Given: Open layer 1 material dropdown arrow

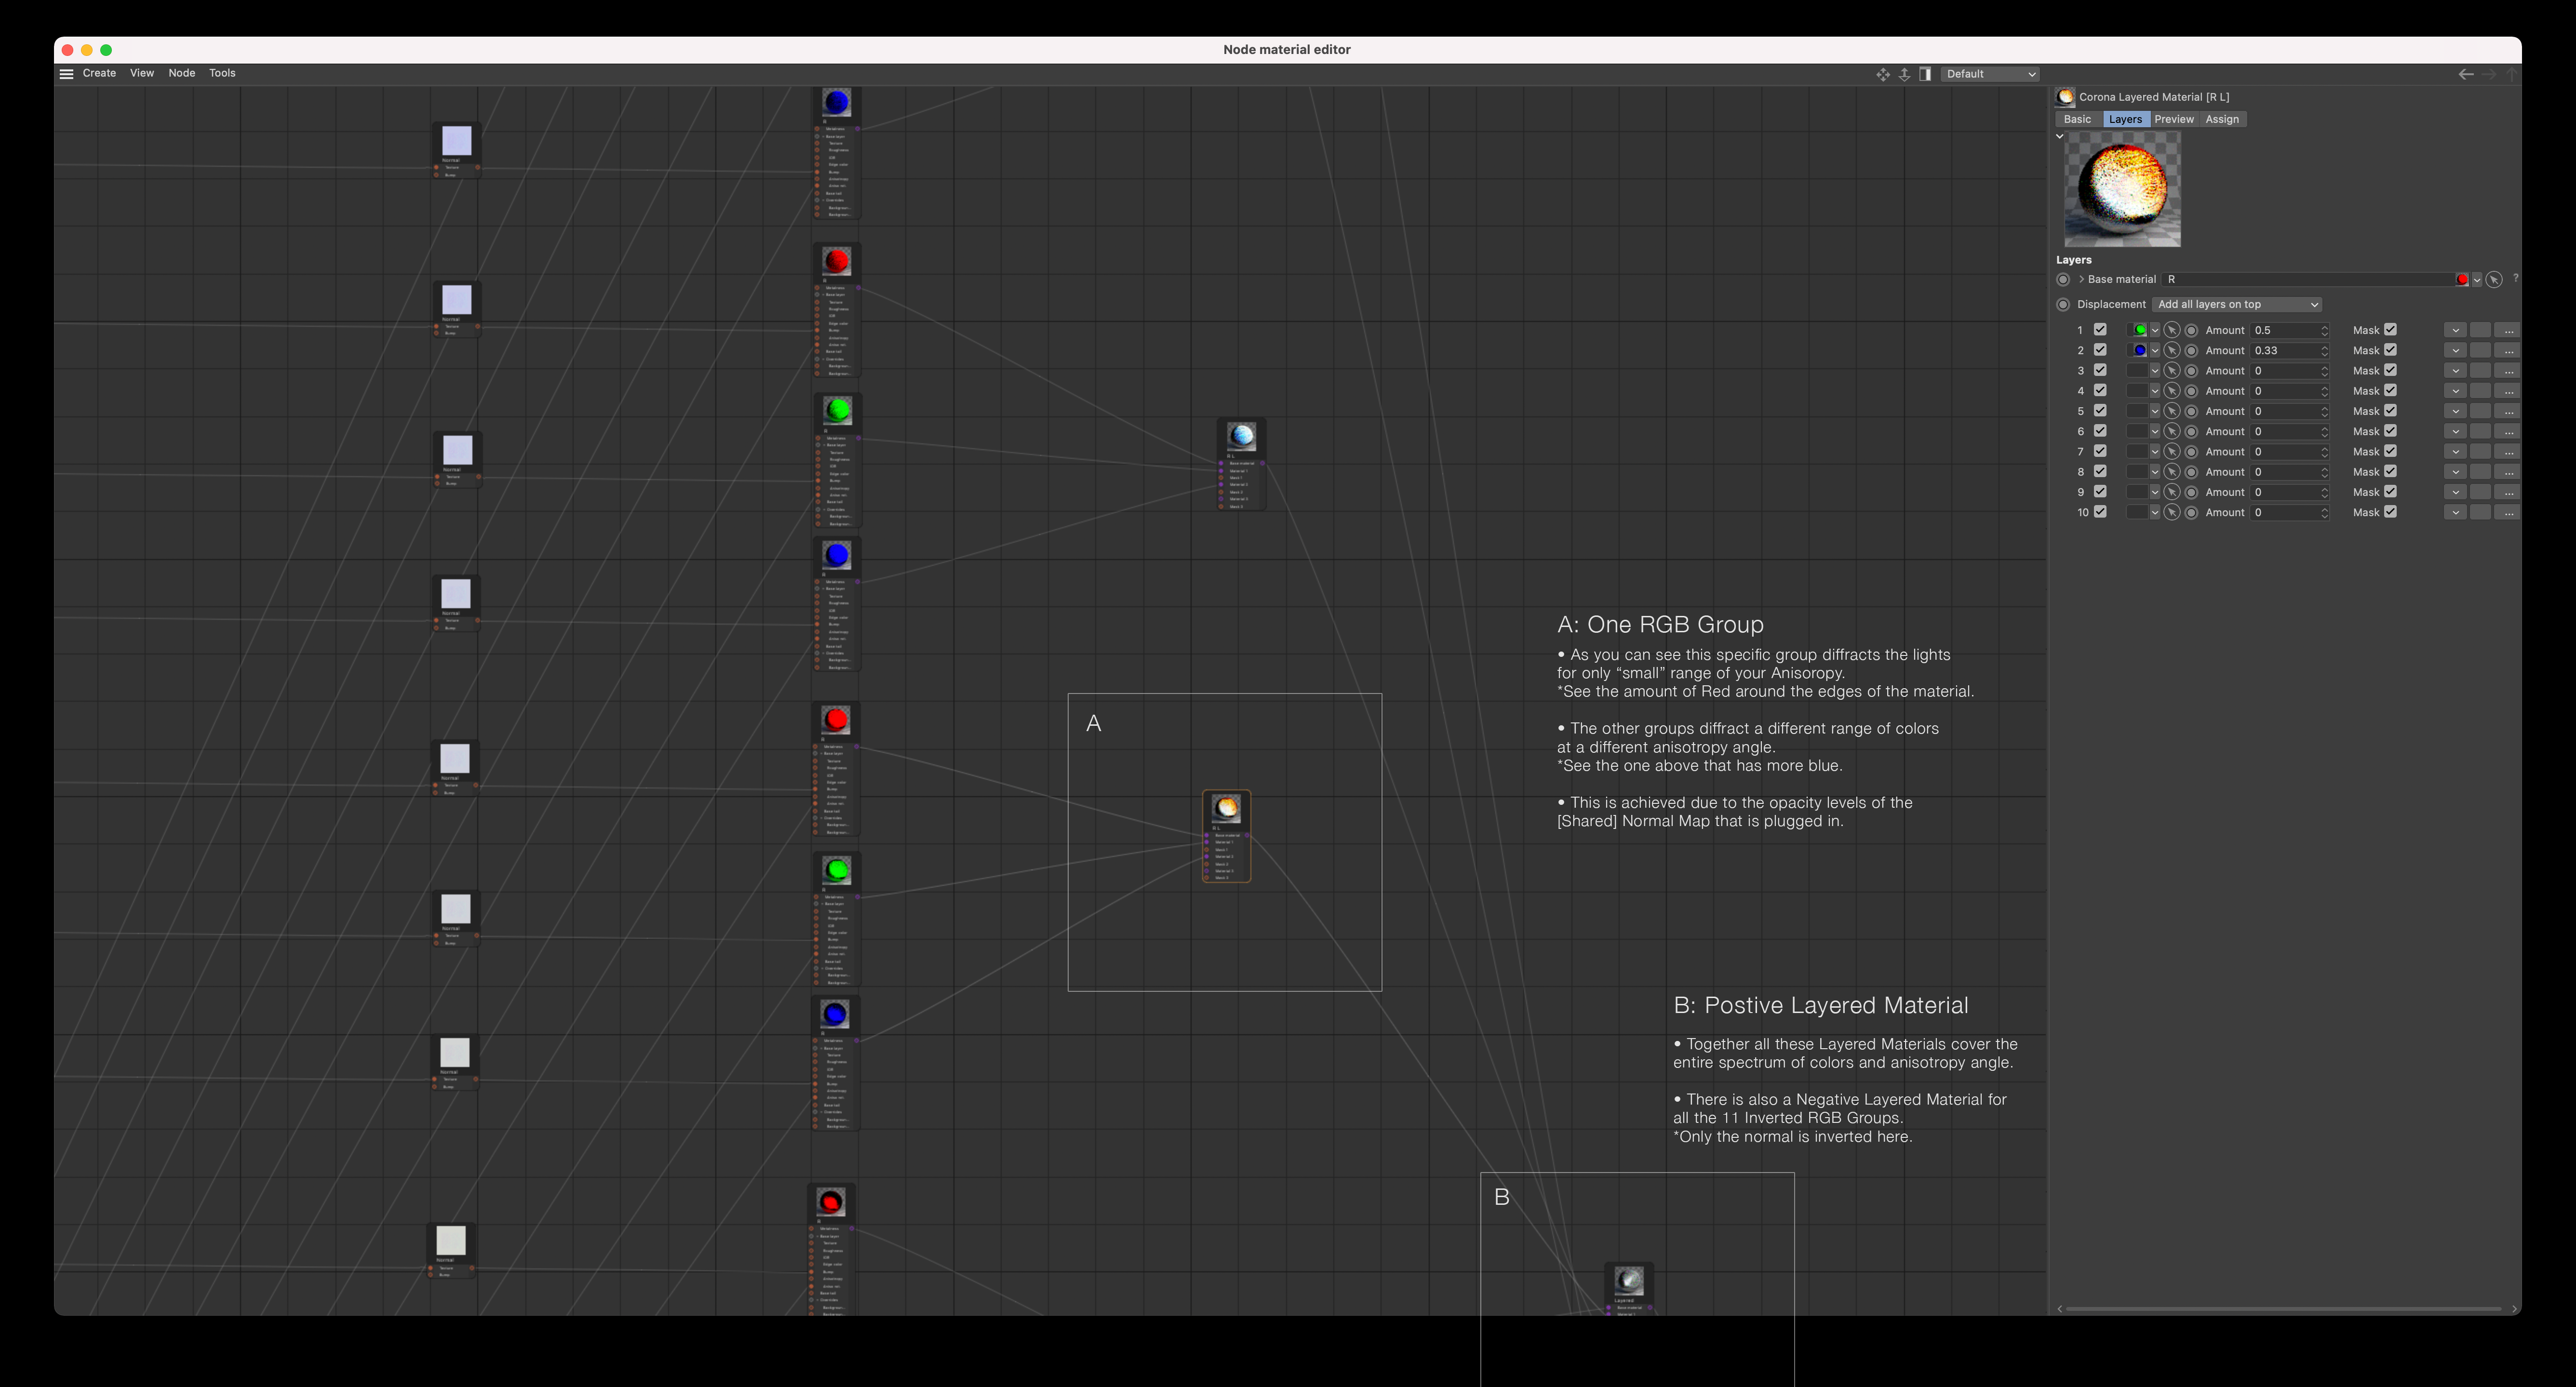Looking at the screenshot, I should click(2155, 330).
